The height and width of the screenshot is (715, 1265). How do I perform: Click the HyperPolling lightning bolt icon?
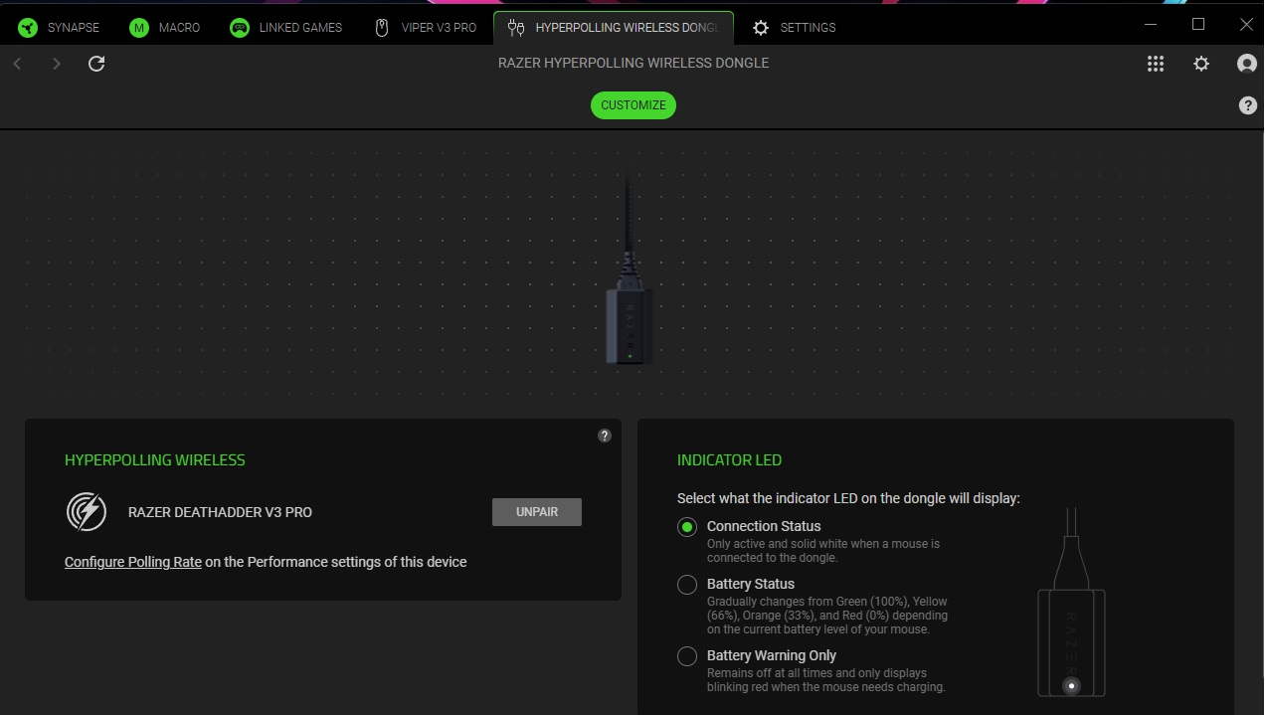[x=87, y=512]
